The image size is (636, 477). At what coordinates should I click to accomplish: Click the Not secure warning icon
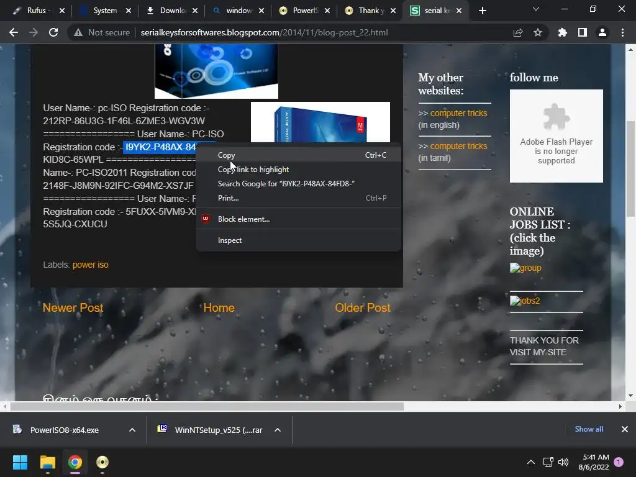(x=78, y=32)
